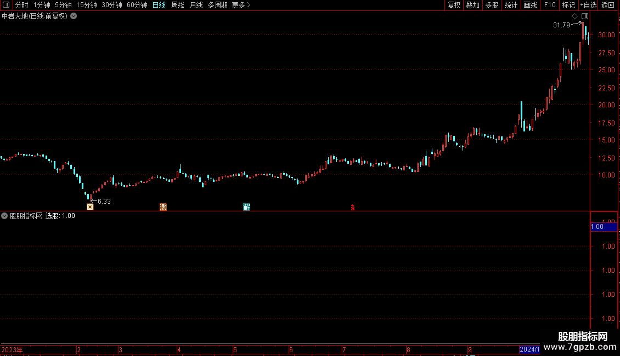This screenshot has height=356, width=620.
Task: Click the 31.79 high price label
Action: click(561, 25)
